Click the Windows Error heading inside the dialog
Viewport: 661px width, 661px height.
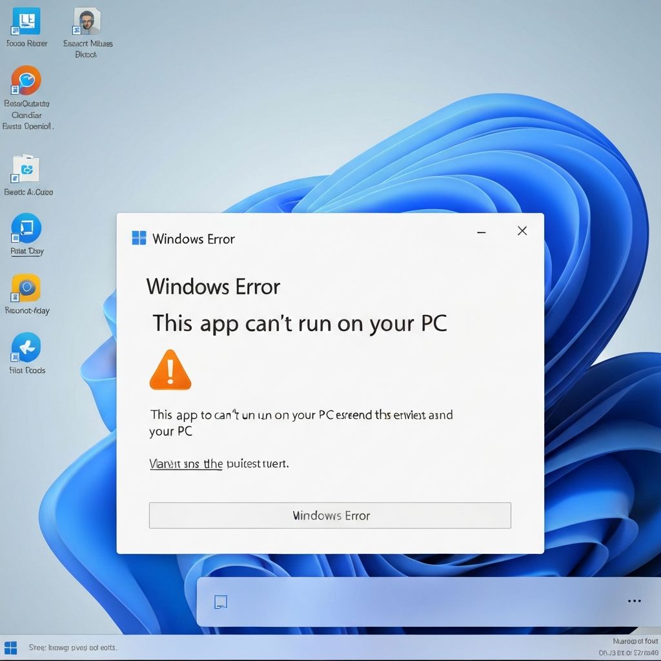pyautogui.click(x=214, y=287)
